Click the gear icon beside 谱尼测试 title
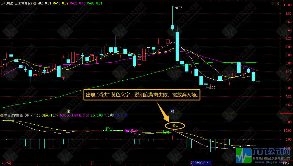Image resolution: width=293 pixels, height=166 pixels. 35,3
